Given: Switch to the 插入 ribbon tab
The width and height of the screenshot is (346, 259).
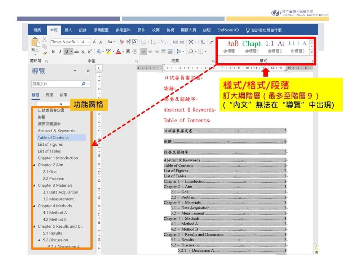Looking at the screenshot, I should coord(68,30).
